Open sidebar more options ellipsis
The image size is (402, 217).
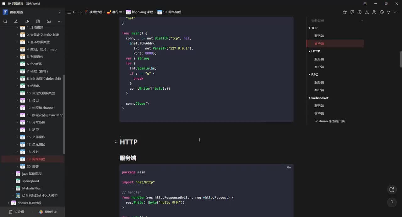pyautogui.click(x=60, y=21)
